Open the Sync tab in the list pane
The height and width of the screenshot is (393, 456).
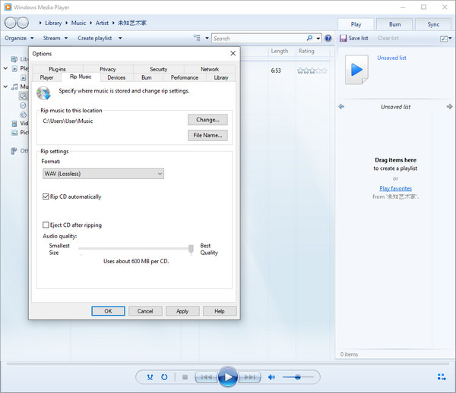point(433,24)
